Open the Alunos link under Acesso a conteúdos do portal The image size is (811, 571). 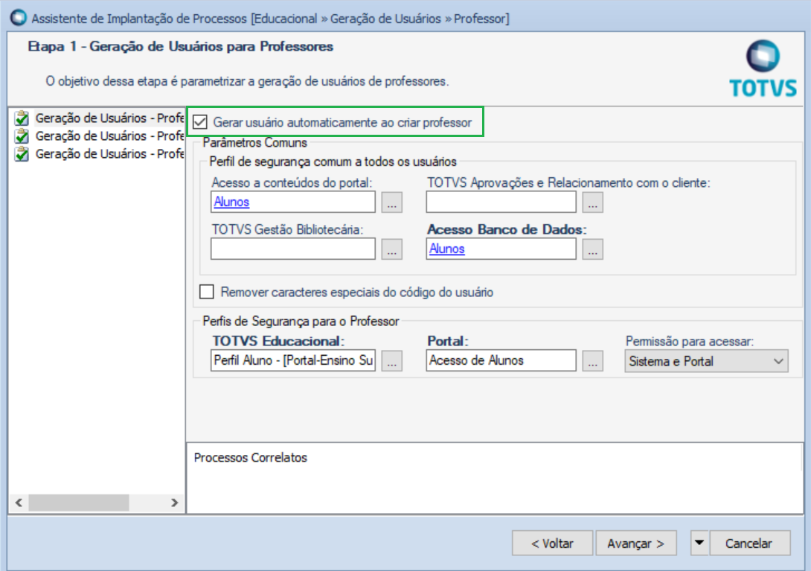(231, 202)
